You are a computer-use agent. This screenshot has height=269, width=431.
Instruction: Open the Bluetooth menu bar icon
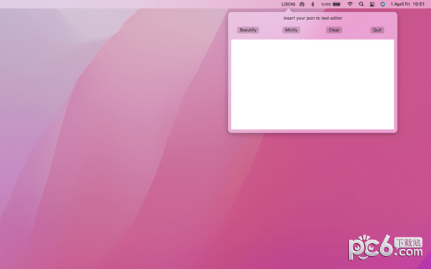click(x=312, y=4)
